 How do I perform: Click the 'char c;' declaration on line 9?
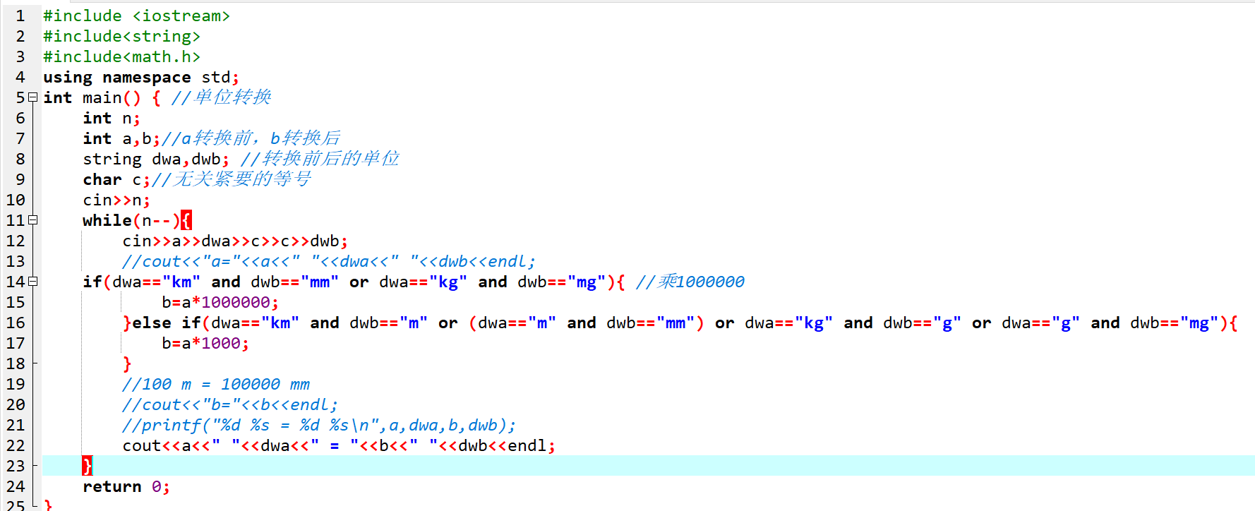click(x=116, y=179)
